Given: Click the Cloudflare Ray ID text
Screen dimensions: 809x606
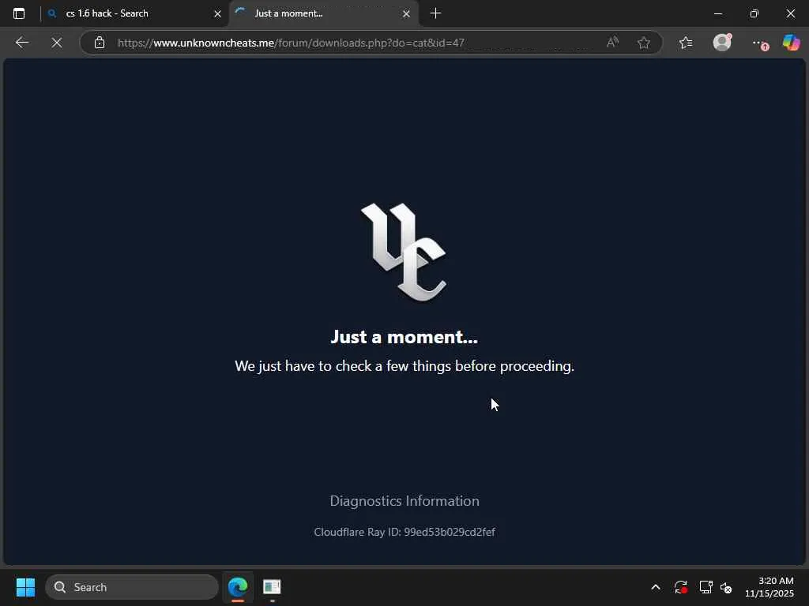Looking at the screenshot, I should (x=404, y=532).
